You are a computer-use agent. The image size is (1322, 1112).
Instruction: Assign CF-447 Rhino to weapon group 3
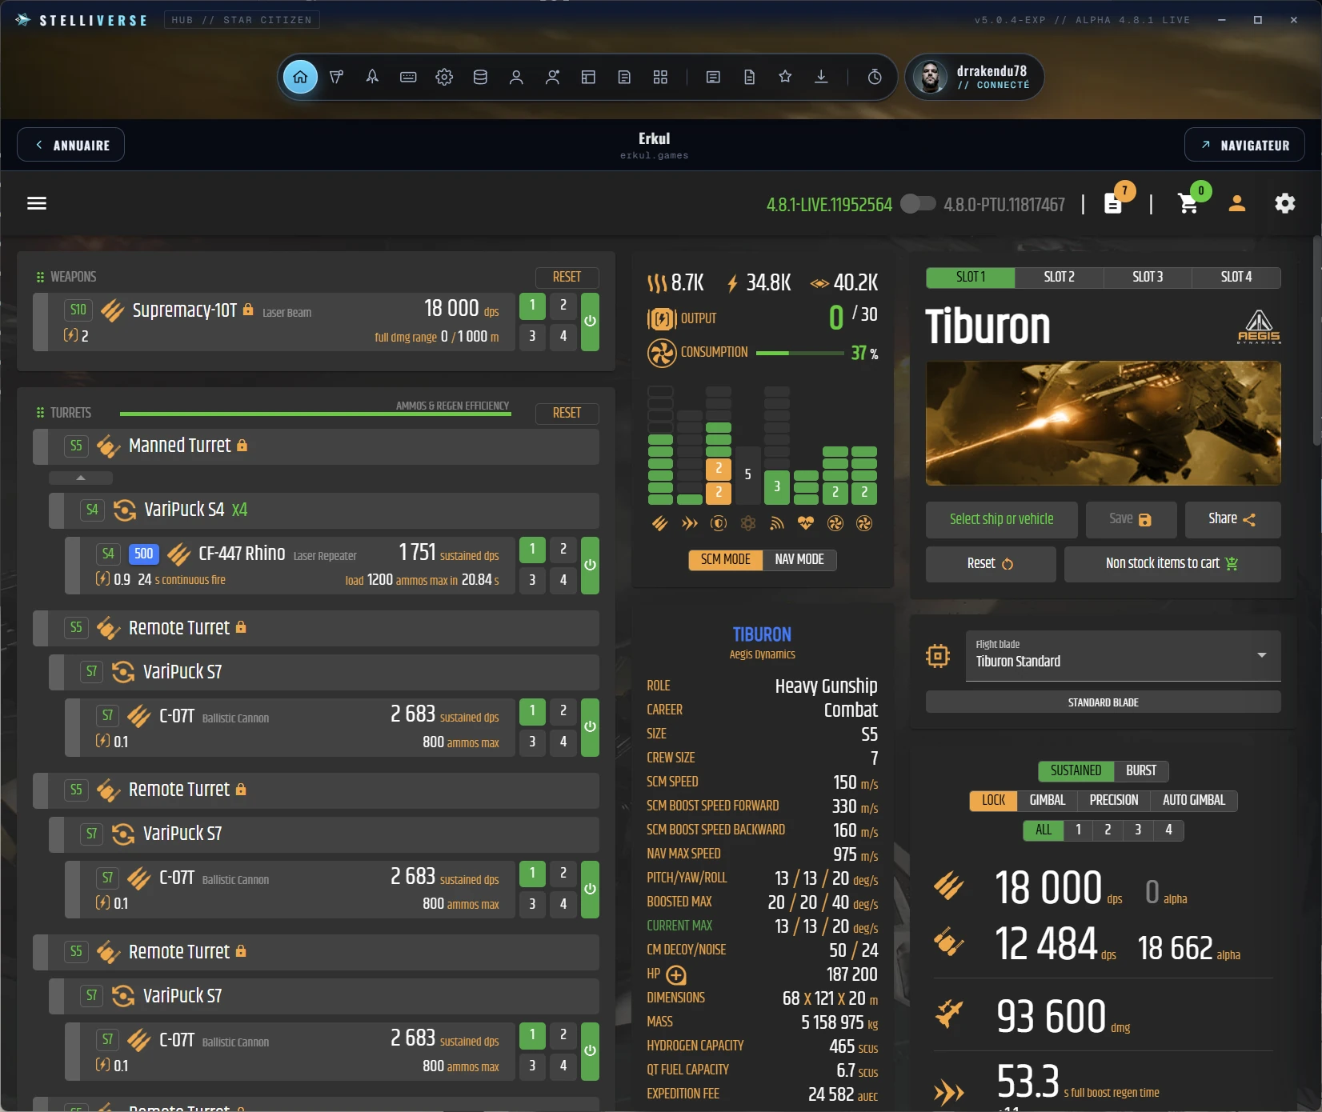coord(532,580)
